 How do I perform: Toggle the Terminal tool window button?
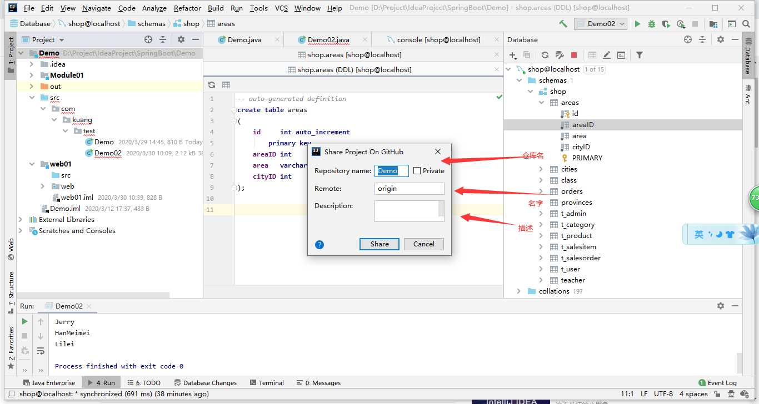point(267,382)
